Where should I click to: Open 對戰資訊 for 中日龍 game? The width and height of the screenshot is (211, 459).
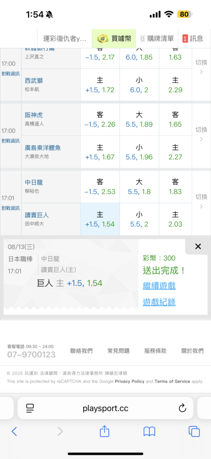(x=11, y=208)
